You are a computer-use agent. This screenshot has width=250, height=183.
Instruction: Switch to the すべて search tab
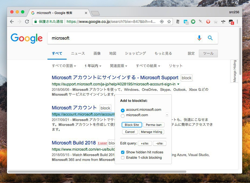[57, 53]
